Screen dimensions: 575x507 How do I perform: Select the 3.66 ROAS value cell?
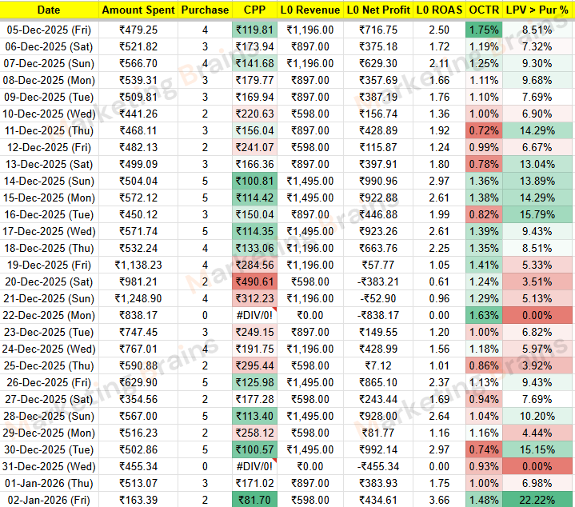(438, 500)
